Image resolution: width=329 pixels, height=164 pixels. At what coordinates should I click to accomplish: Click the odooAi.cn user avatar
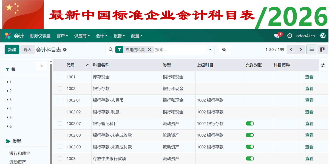tap(323, 36)
